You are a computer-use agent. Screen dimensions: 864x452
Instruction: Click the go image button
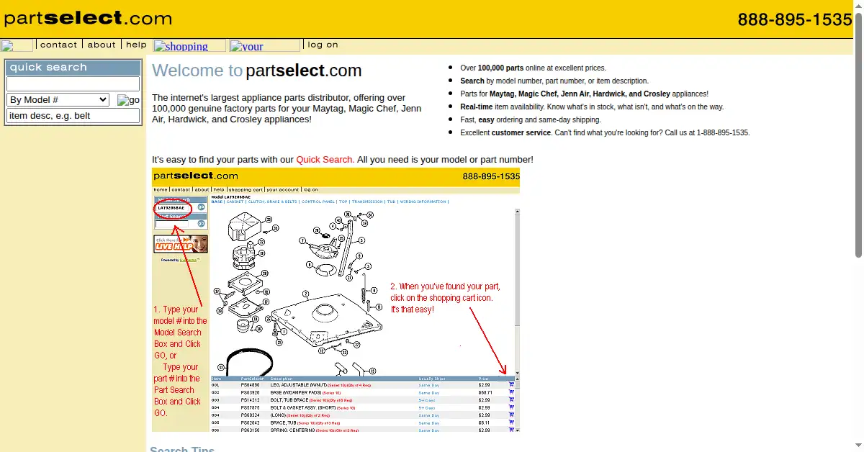click(129, 100)
